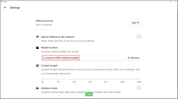Screen dimensions: 178x99
Task: Click the 'Ollama account' label
Action: click(x=44, y=21)
